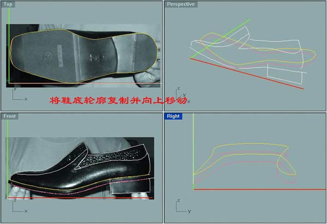Click red x-axis line in Perspective viewport
The image size is (327, 224).
pyautogui.click(x=247, y=74)
